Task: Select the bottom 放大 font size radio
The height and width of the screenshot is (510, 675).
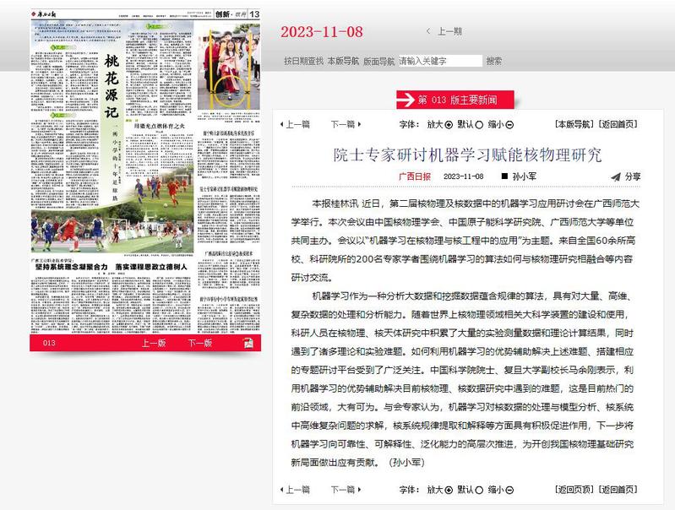Action: coord(448,489)
